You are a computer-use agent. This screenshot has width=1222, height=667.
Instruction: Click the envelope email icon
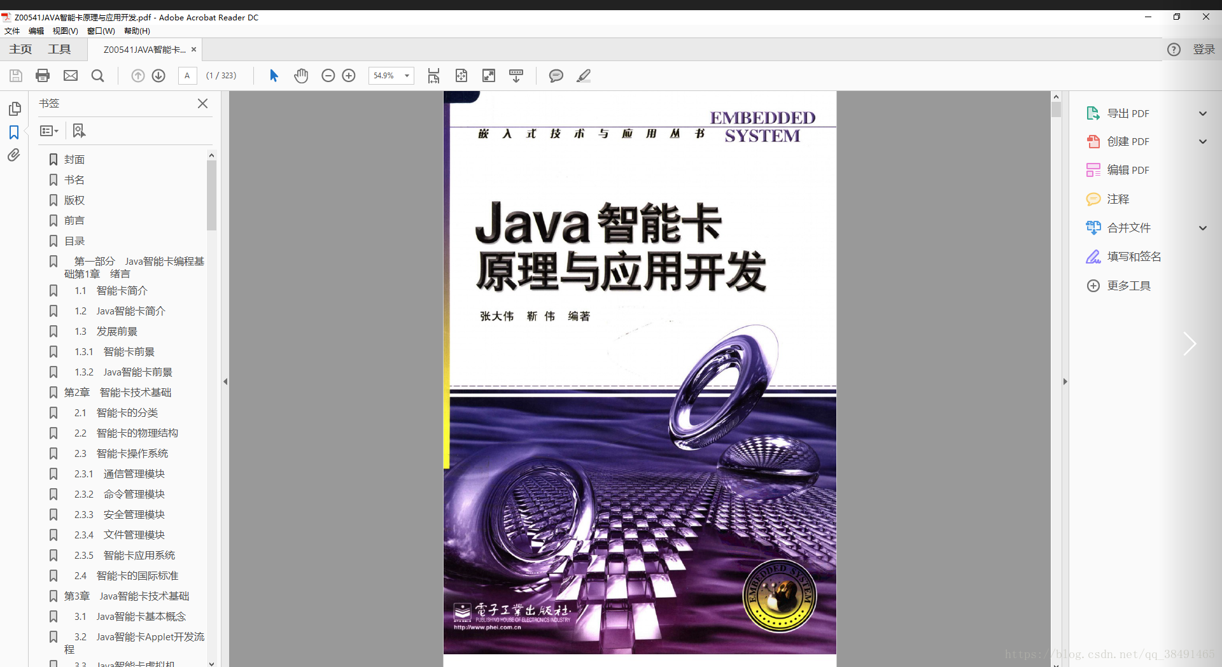coord(71,76)
